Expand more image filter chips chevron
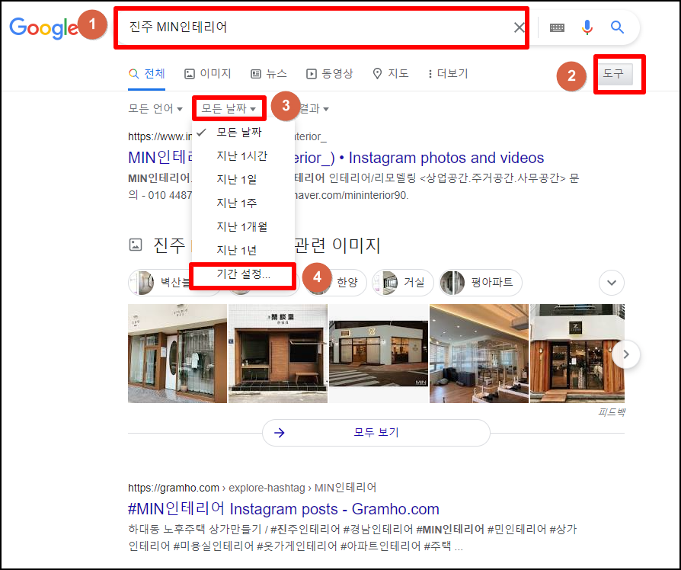The width and height of the screenshot is (681, 570). tap(612, 283)
